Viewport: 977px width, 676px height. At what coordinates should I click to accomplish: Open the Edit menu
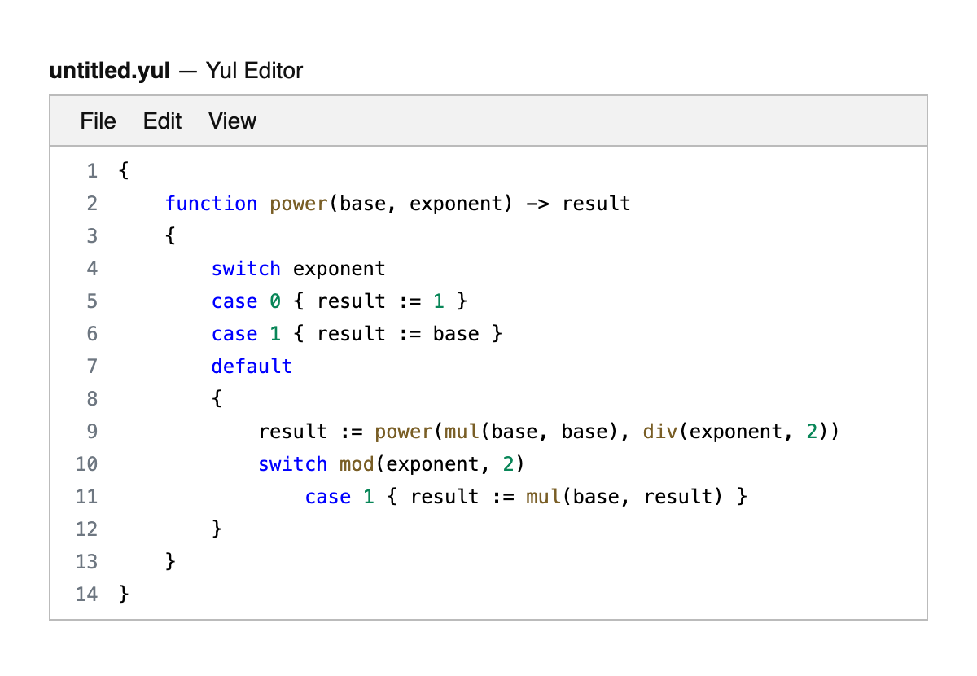(162, 121)
